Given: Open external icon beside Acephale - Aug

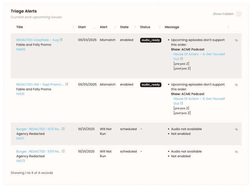Looking at the screenshot, I should [61, 40].
